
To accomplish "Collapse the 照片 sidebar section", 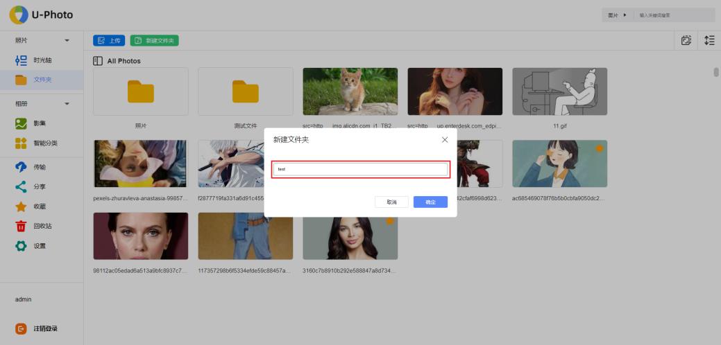I will (67, 41).
